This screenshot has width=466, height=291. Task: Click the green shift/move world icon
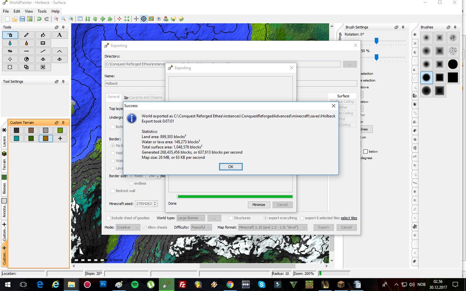point(103,19)
